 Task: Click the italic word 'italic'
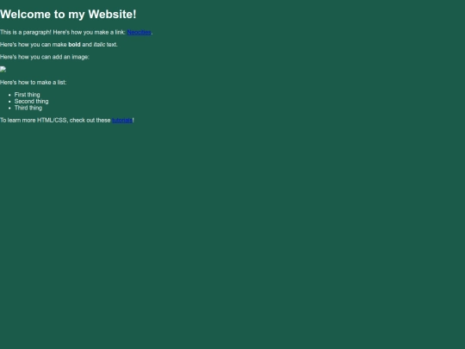[99, 45]
